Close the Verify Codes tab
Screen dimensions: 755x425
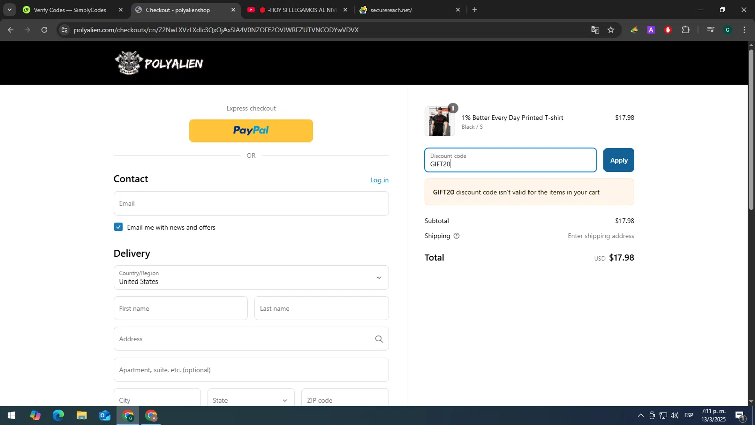(x=120, y=10)
